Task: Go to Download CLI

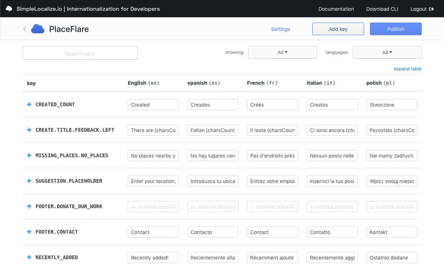Action: [x=382, y=9]
